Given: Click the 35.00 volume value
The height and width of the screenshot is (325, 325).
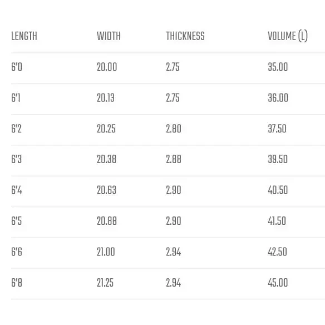Looking at the screenshot, I should (278, 67).
